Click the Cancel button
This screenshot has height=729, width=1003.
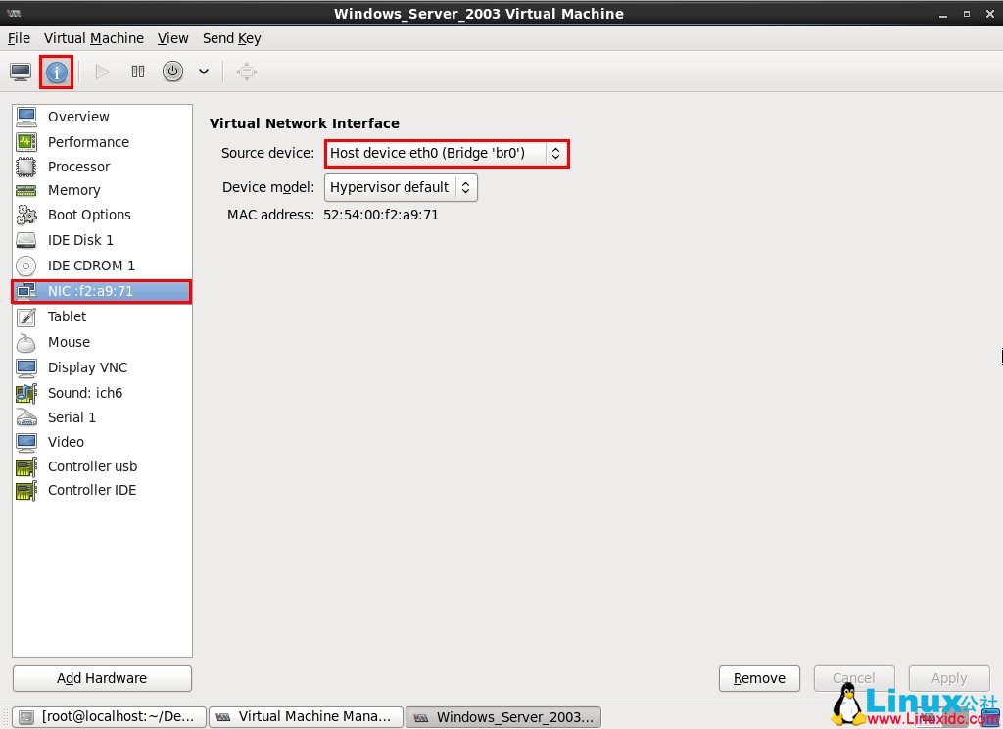pyautogui.click(x=854, y=678)
